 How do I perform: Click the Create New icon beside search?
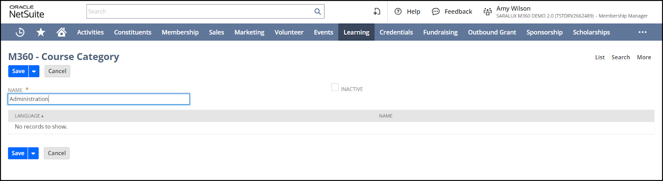coord(377,12)
